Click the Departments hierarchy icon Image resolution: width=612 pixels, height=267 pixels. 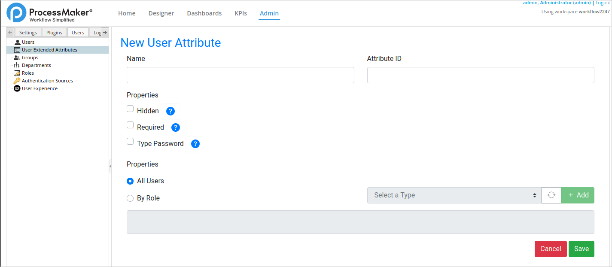point(17,65)
